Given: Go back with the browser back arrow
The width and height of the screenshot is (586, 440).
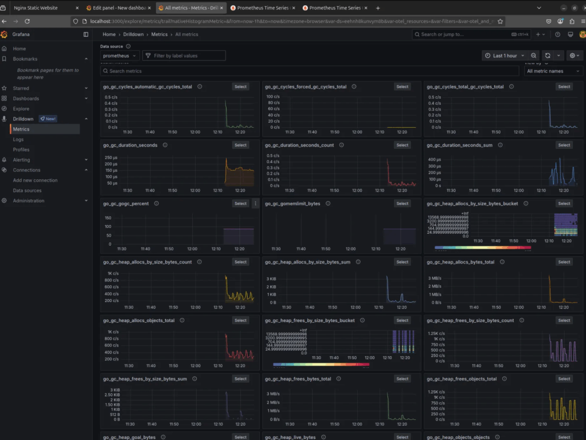Looking at the screenshot, I should pos(4,21).
